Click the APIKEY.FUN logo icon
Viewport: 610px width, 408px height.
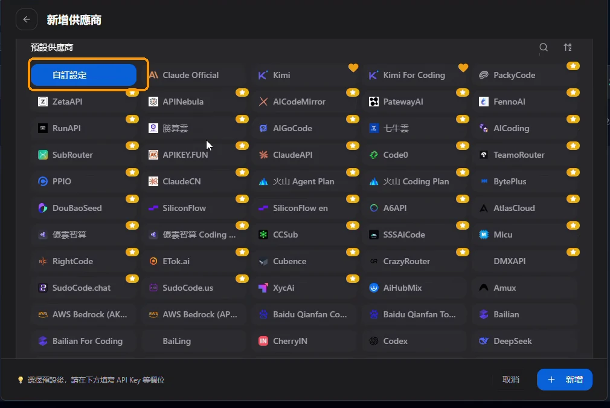[153, 155]
